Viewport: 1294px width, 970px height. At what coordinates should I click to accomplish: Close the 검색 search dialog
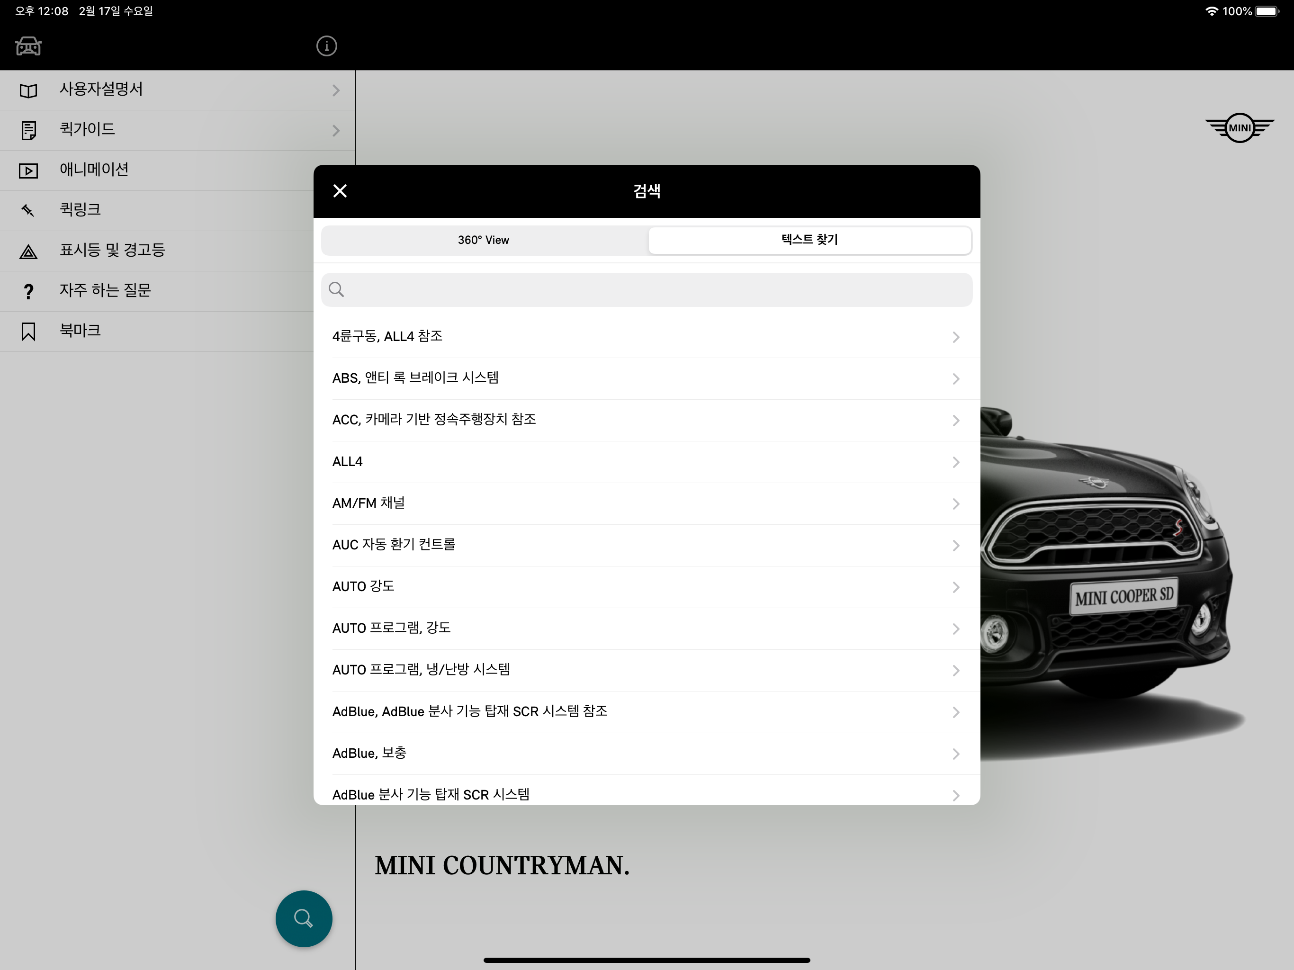click(x=340, y=191)
